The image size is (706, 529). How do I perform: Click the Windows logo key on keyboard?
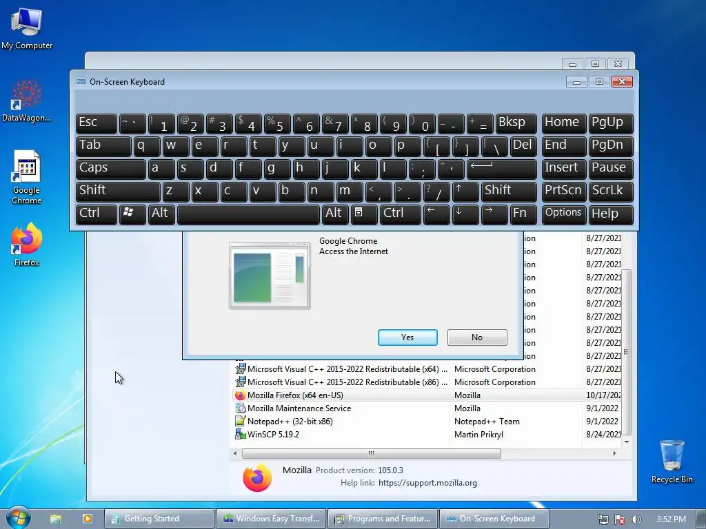pyautogui.click(x=132, y=214)
